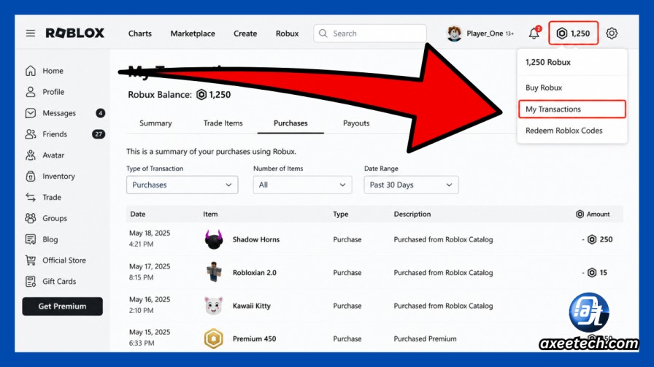Viewport: 654px width, 367px height.
Task: Click the Profile sidebar icon
Action: pyautogui.click(x=31, y=92)
